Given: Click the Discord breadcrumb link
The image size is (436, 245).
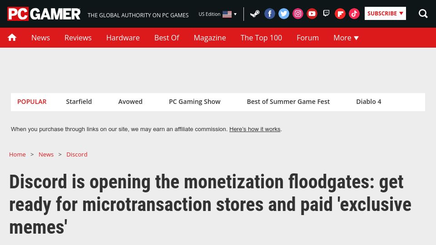Looking at the screenshot, I should tap(77, 154).
